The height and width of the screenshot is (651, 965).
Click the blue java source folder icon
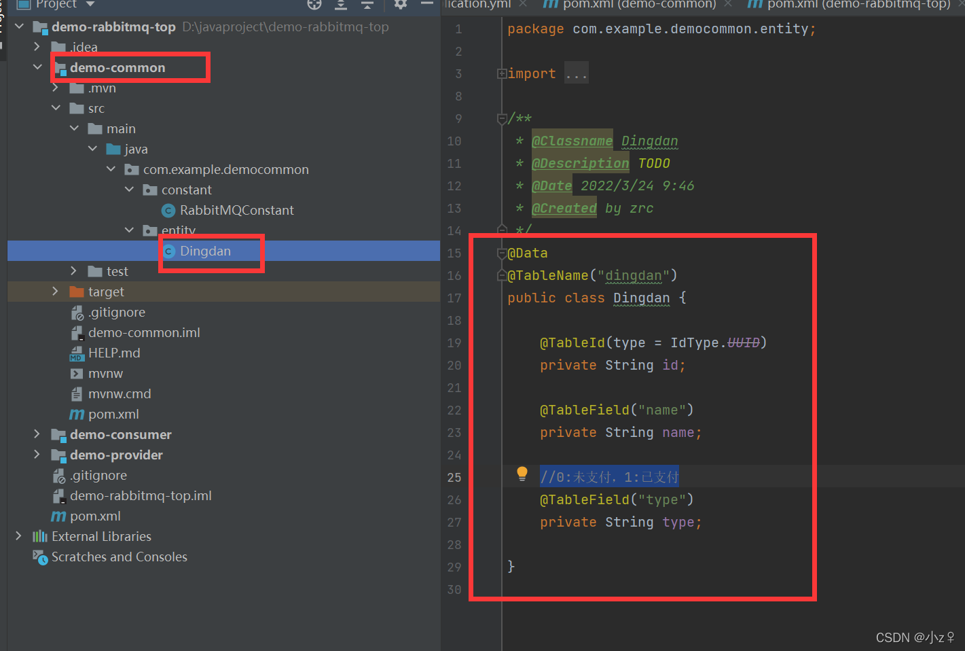tap(113, 149)
